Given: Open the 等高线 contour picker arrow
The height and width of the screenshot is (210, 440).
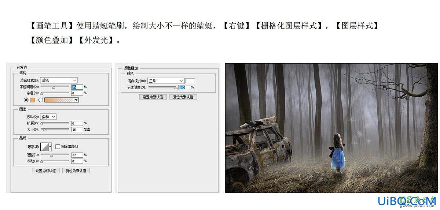Looking at the screenshot, I should tap(50, 147).
